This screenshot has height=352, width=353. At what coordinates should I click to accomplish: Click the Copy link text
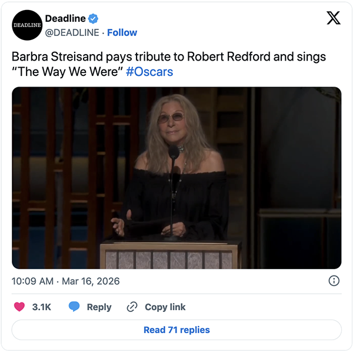tap(165, 307)
